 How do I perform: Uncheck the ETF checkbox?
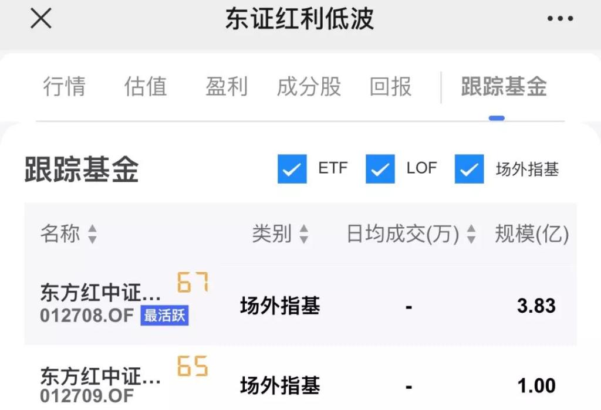coord(292,169)
